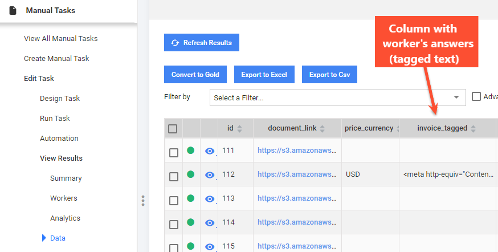This screenshot has width=498, height=252.
Task: Click the green status dot in row 112
Action: pyautogui.click(x=190, y=174)
